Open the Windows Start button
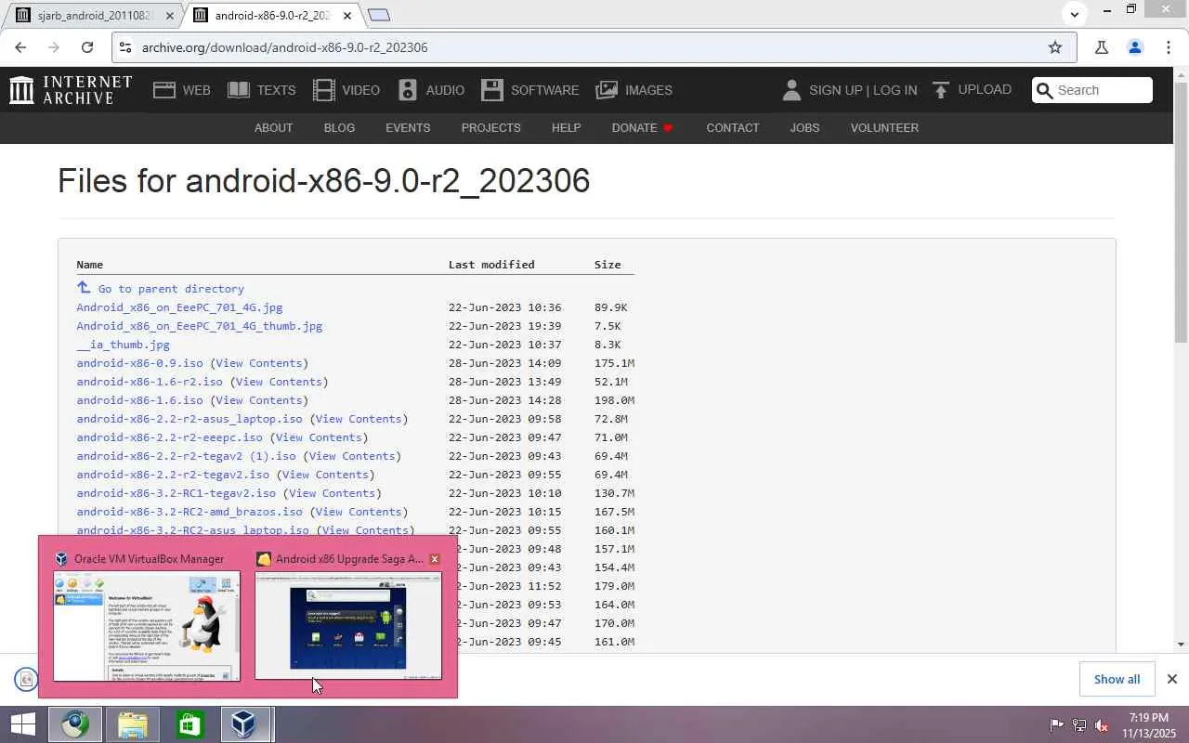This screenshot has width=1189, height=743. point(22,724)
